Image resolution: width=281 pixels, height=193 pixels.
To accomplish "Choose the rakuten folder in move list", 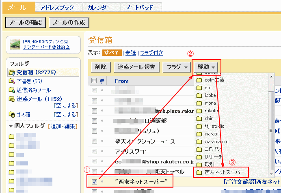I will (199, 111).
